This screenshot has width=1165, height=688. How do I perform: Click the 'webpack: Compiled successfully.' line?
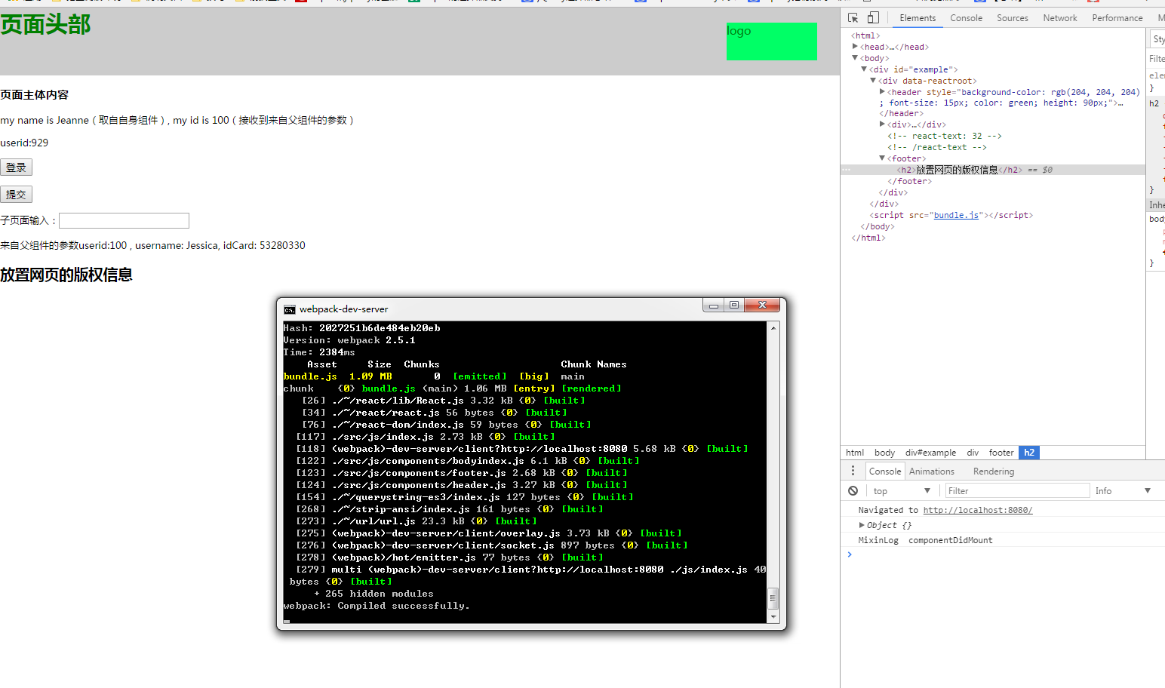click(x=377, y=606)
